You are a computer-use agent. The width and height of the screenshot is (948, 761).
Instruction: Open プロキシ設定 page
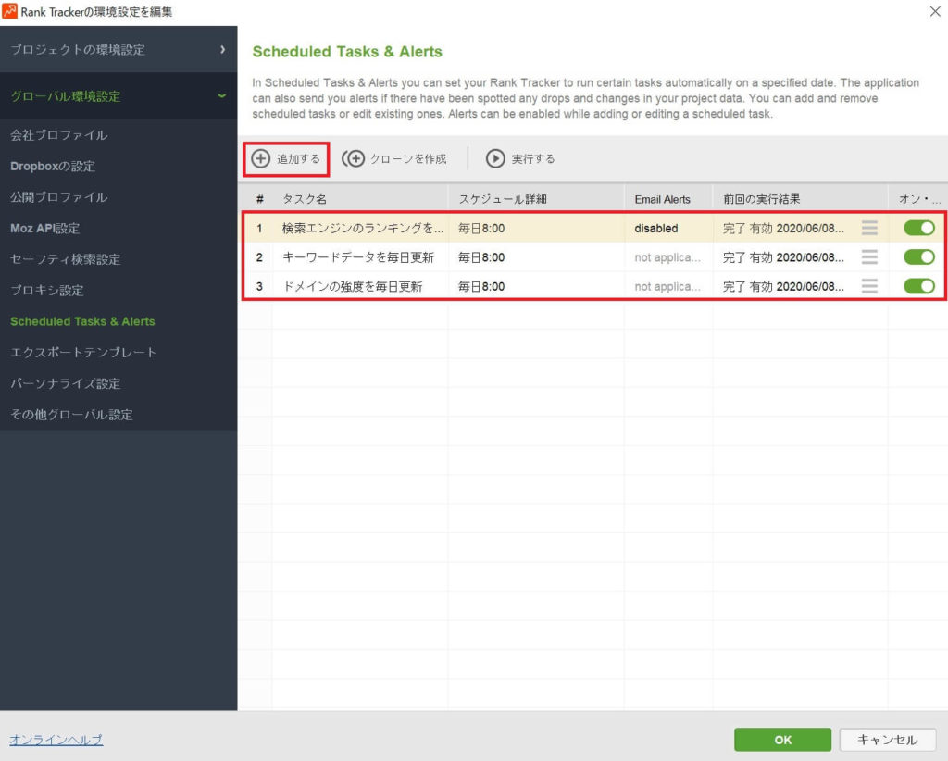click(x=46, y=290)
